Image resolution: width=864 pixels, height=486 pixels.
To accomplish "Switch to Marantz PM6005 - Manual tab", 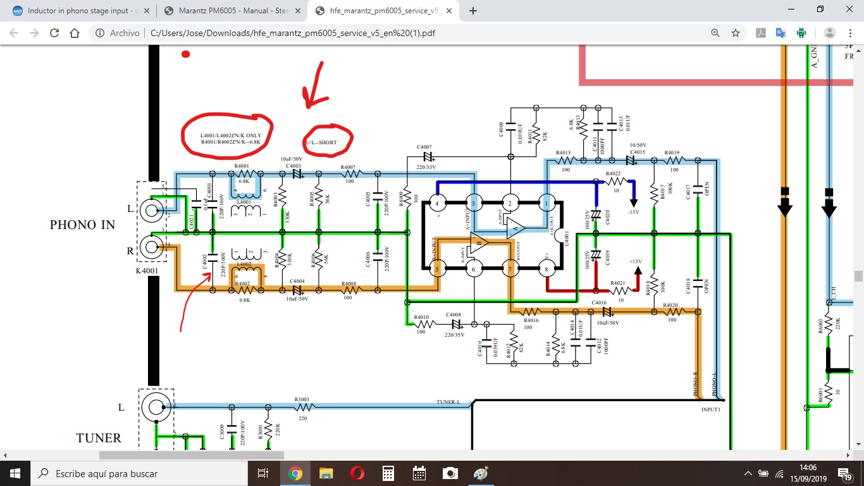I will pyautogui.click(x=231, y=10).
